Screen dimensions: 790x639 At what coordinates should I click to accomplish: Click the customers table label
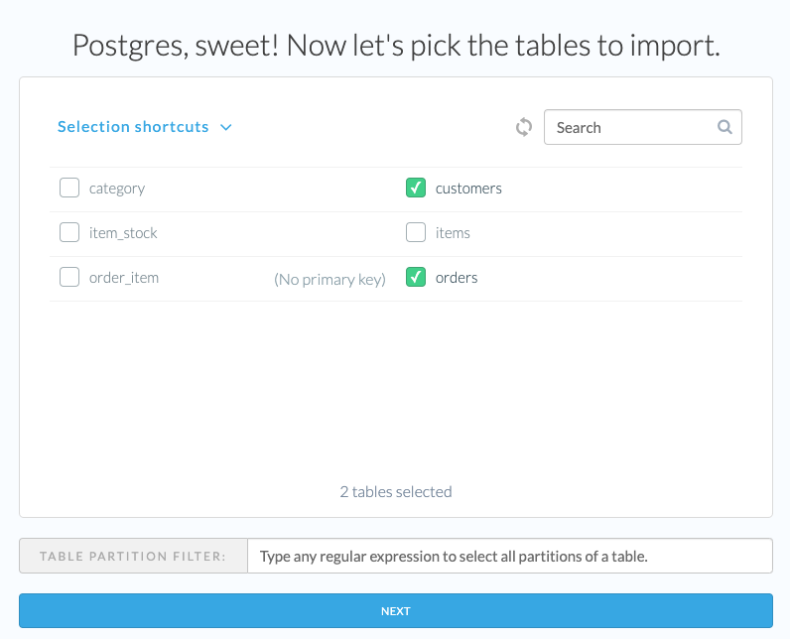click(468, 189)
